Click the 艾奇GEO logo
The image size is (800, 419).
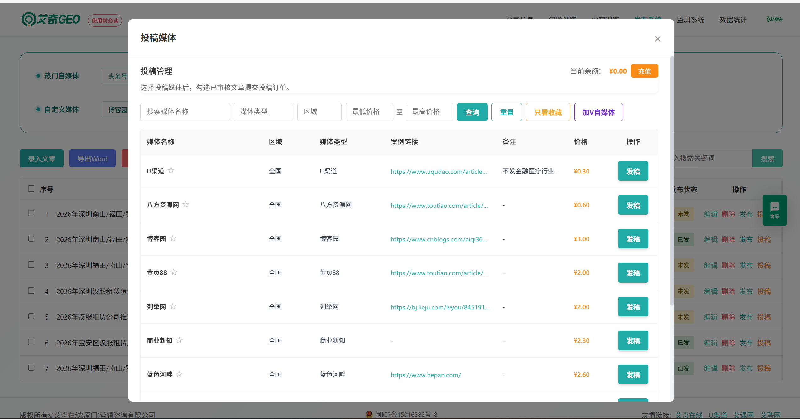tap(51, 20)
